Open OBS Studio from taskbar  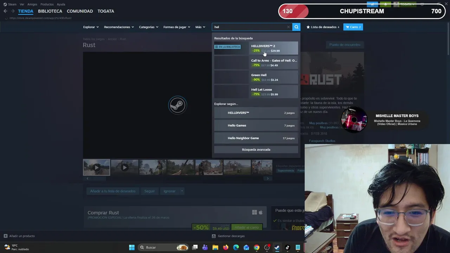(267, 247)
